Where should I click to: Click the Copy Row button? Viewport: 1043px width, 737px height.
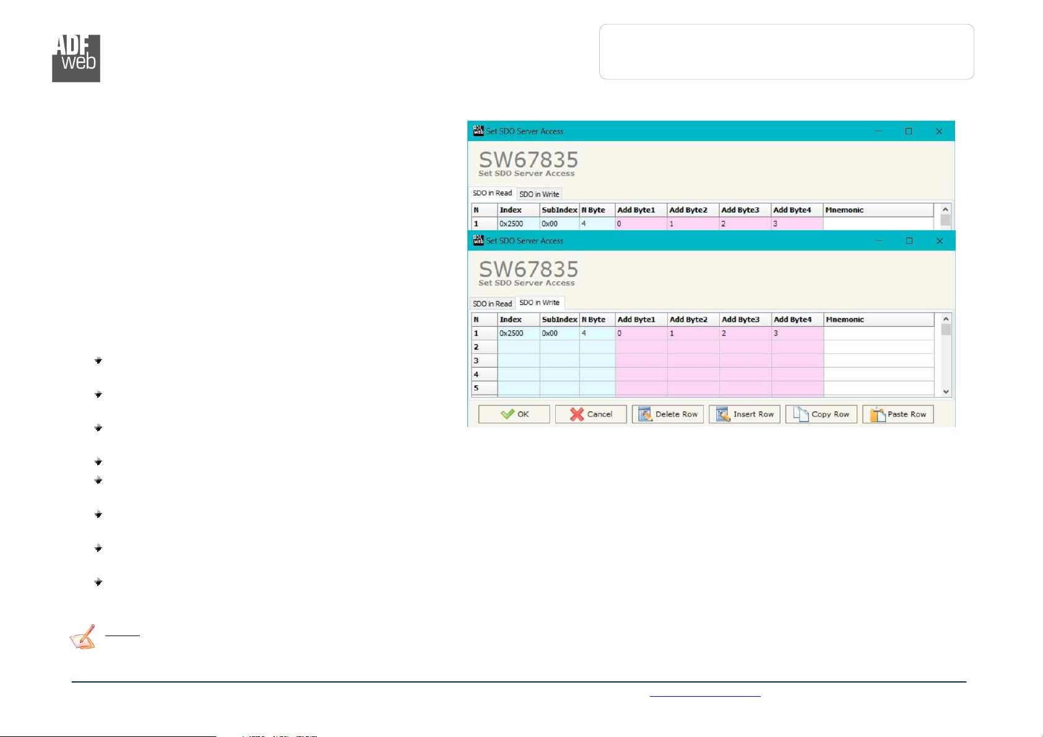click(x=821, y=414)
